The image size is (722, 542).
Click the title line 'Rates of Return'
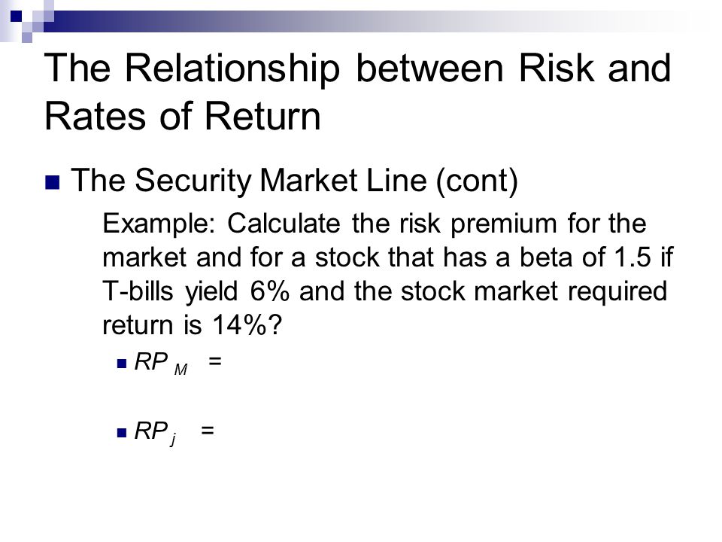182,116
